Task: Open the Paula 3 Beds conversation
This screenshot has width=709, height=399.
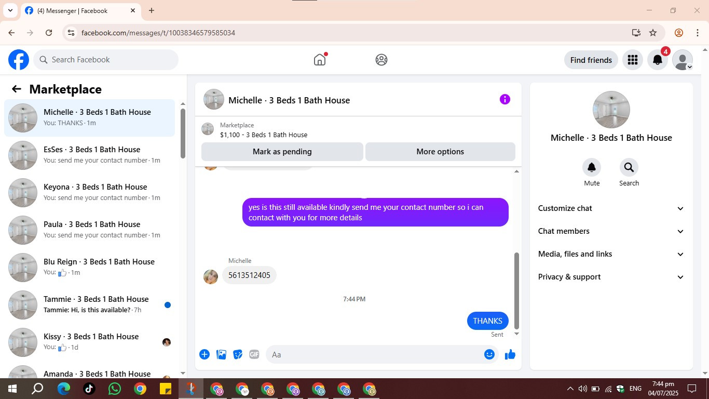Action: click(90, 230)
